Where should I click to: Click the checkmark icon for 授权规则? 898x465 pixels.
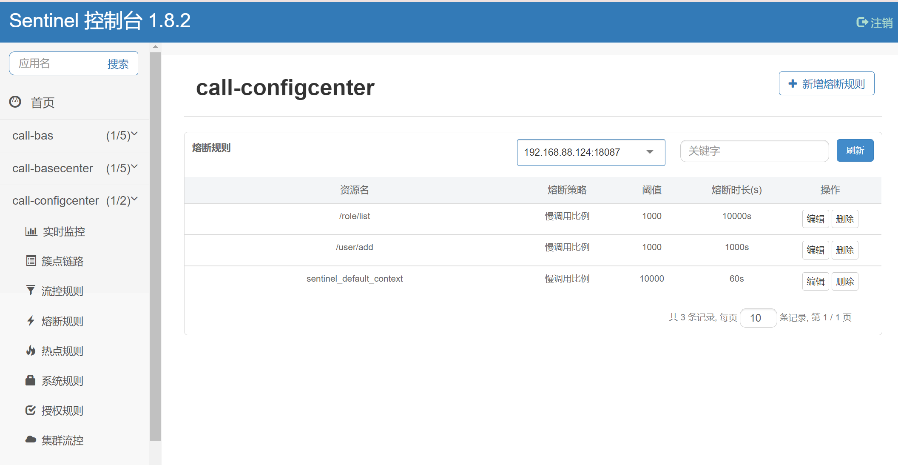pos(31,410)
